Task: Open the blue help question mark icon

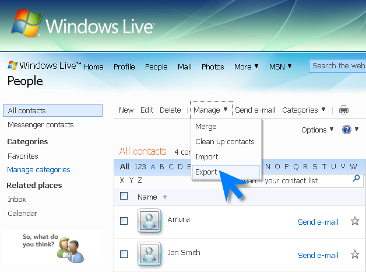Action: coord(347,130)
